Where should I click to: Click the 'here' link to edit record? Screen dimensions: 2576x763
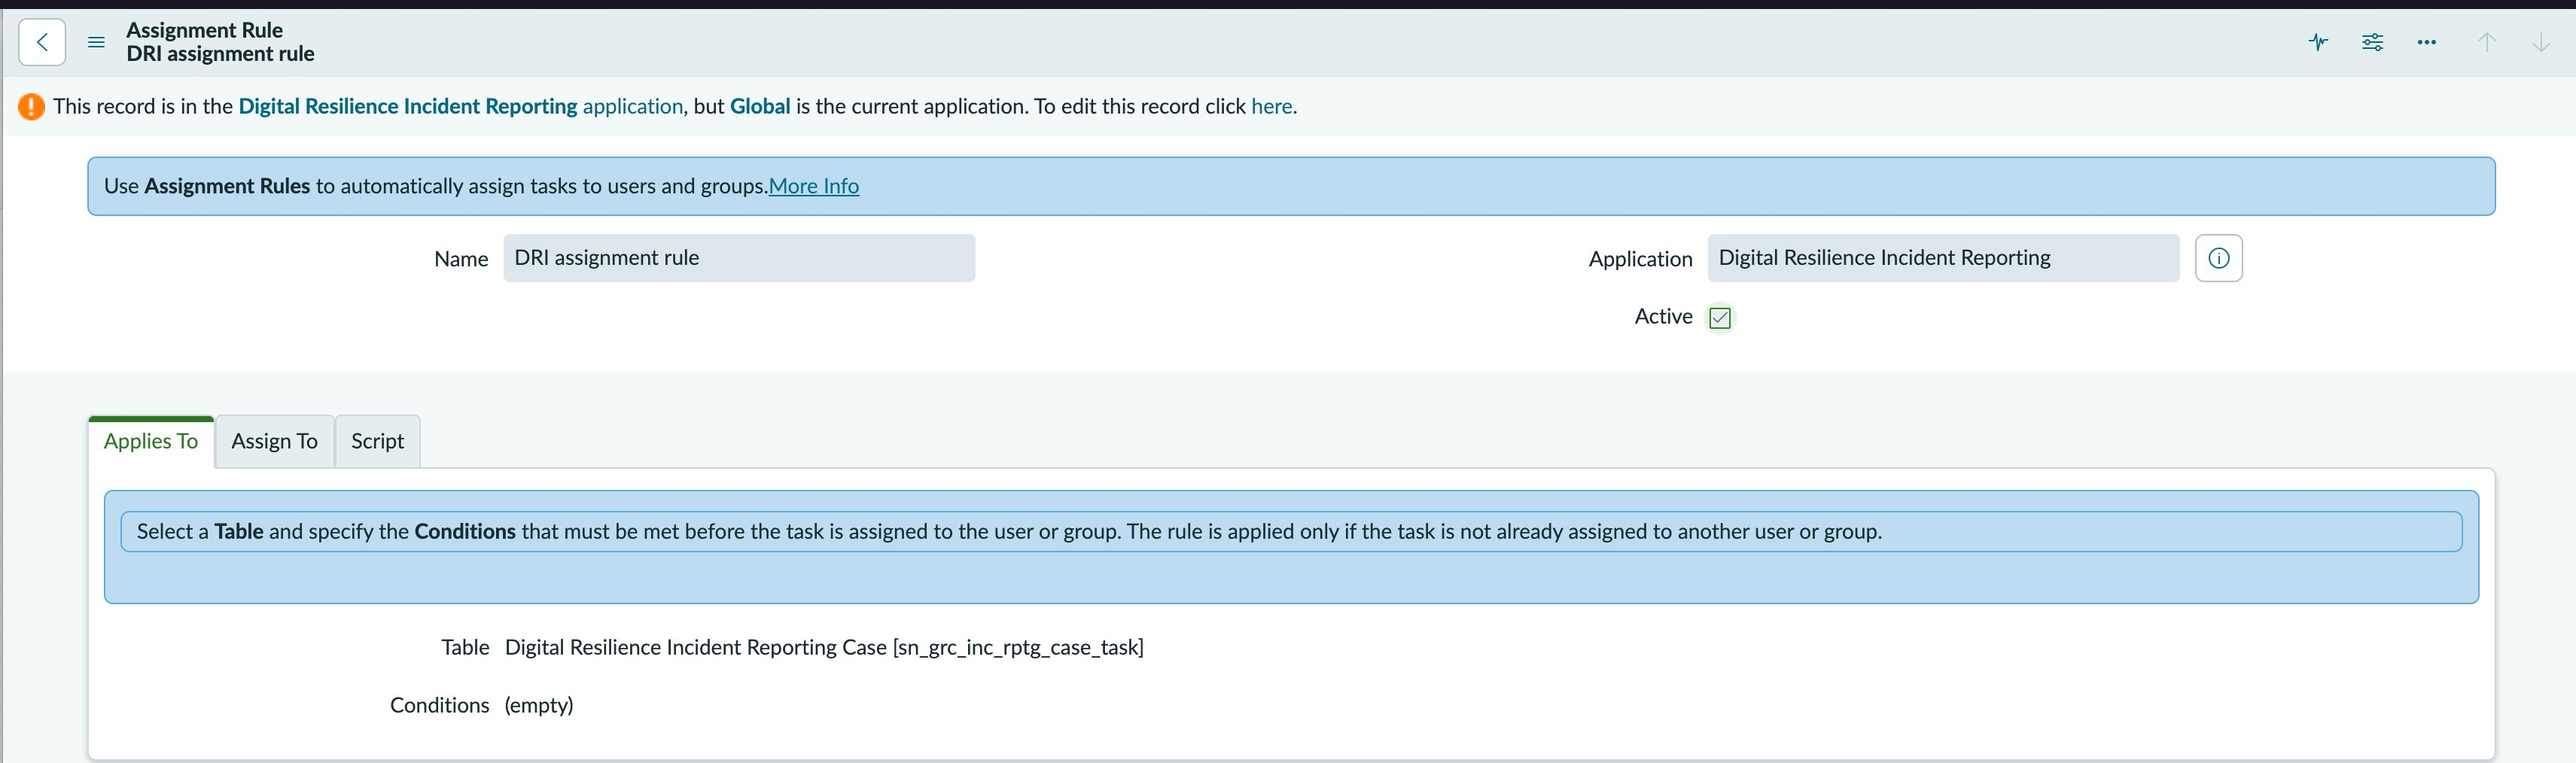point(1271,106)
